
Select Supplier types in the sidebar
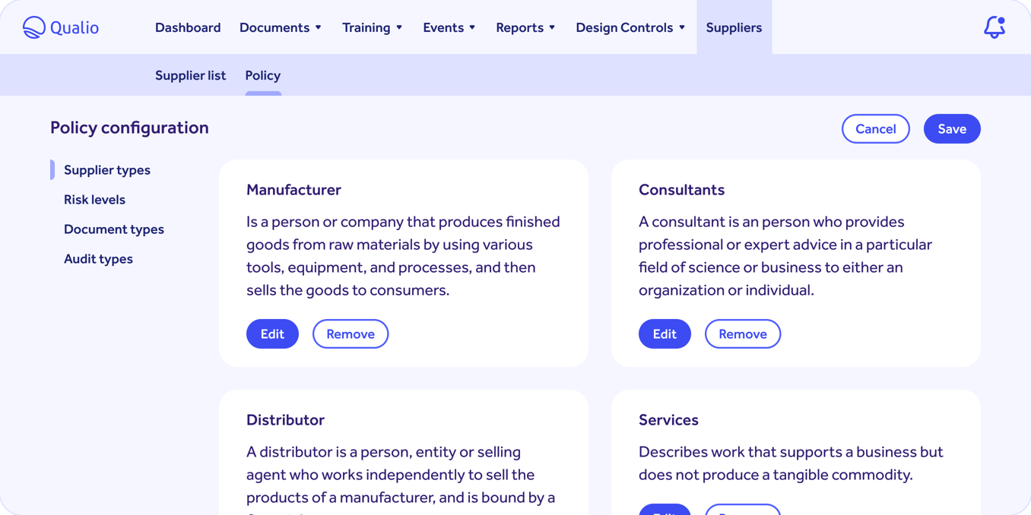106,169
